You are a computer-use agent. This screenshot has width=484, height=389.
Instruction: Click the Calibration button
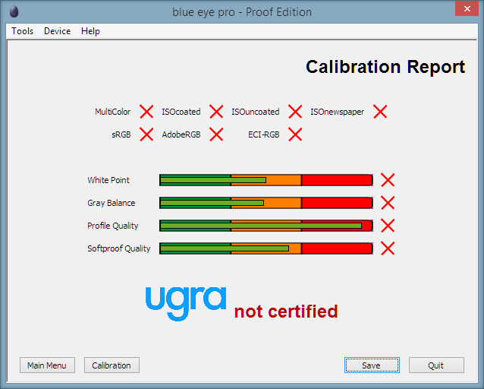coord(112,365)
